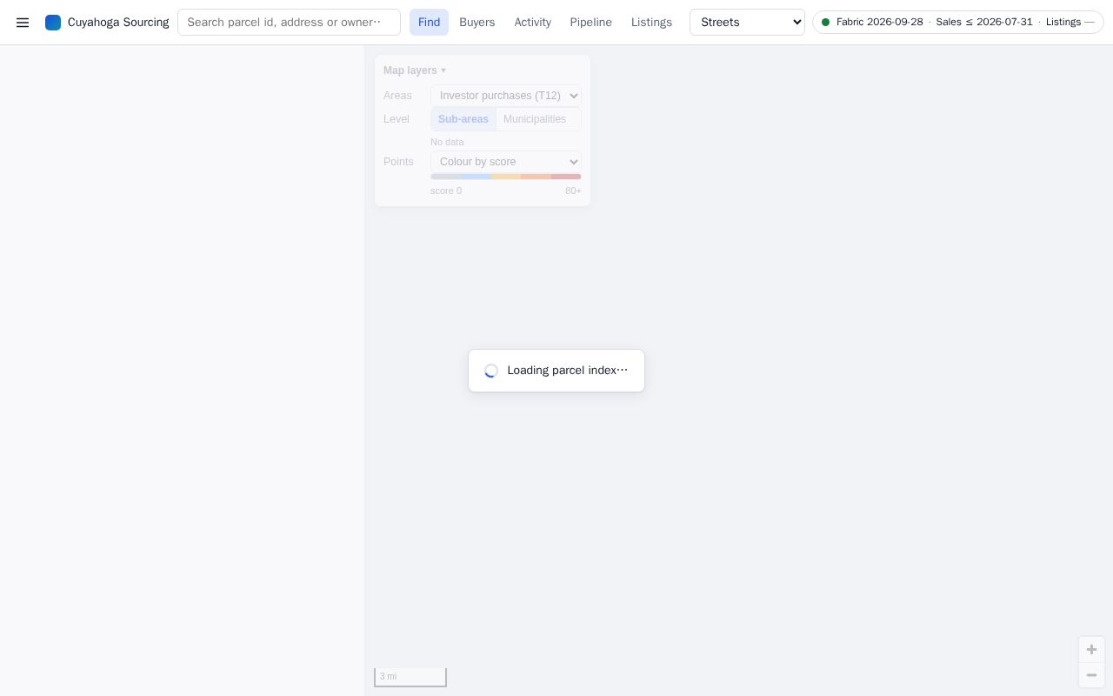Screen dimensions: 1113x696
Task: Select the Sub-areas level toggle
Action: point(463,119)
